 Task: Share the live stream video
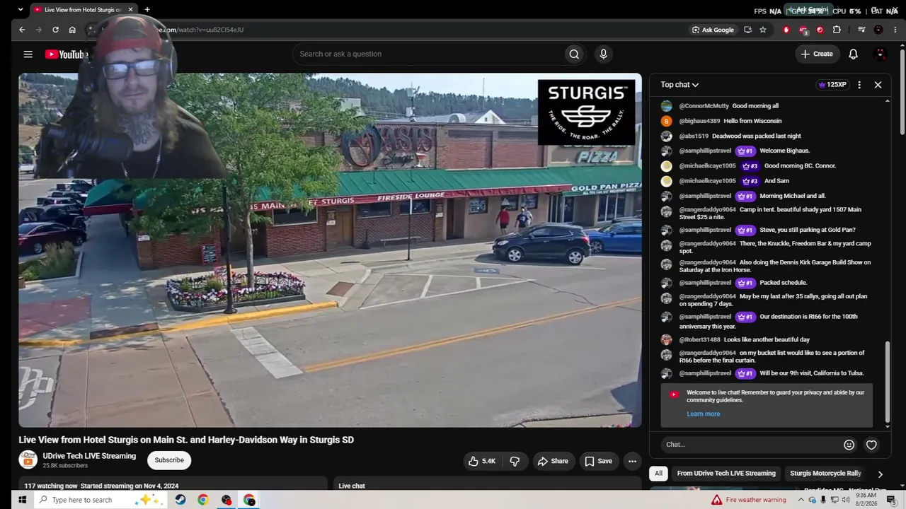(552, 461)
